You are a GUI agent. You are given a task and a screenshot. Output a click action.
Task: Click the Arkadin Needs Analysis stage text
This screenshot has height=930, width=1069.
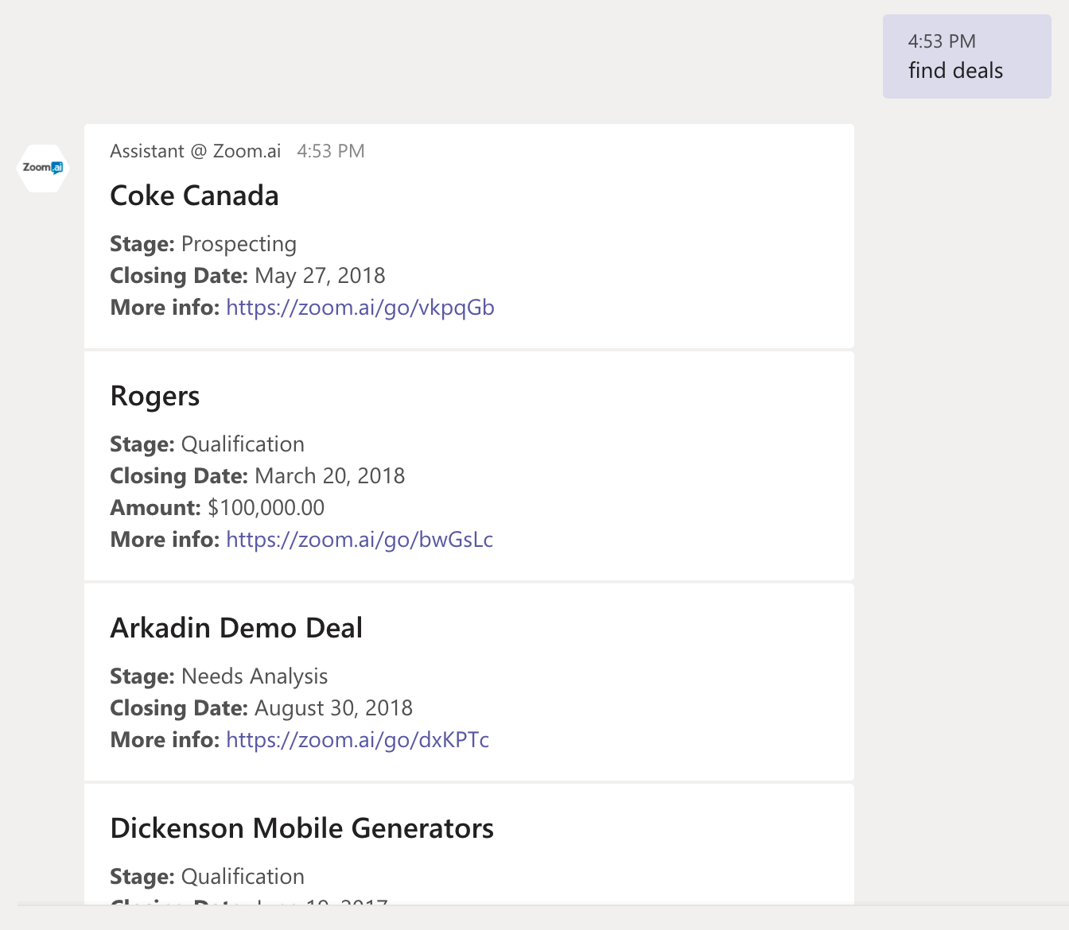(255, 676)
